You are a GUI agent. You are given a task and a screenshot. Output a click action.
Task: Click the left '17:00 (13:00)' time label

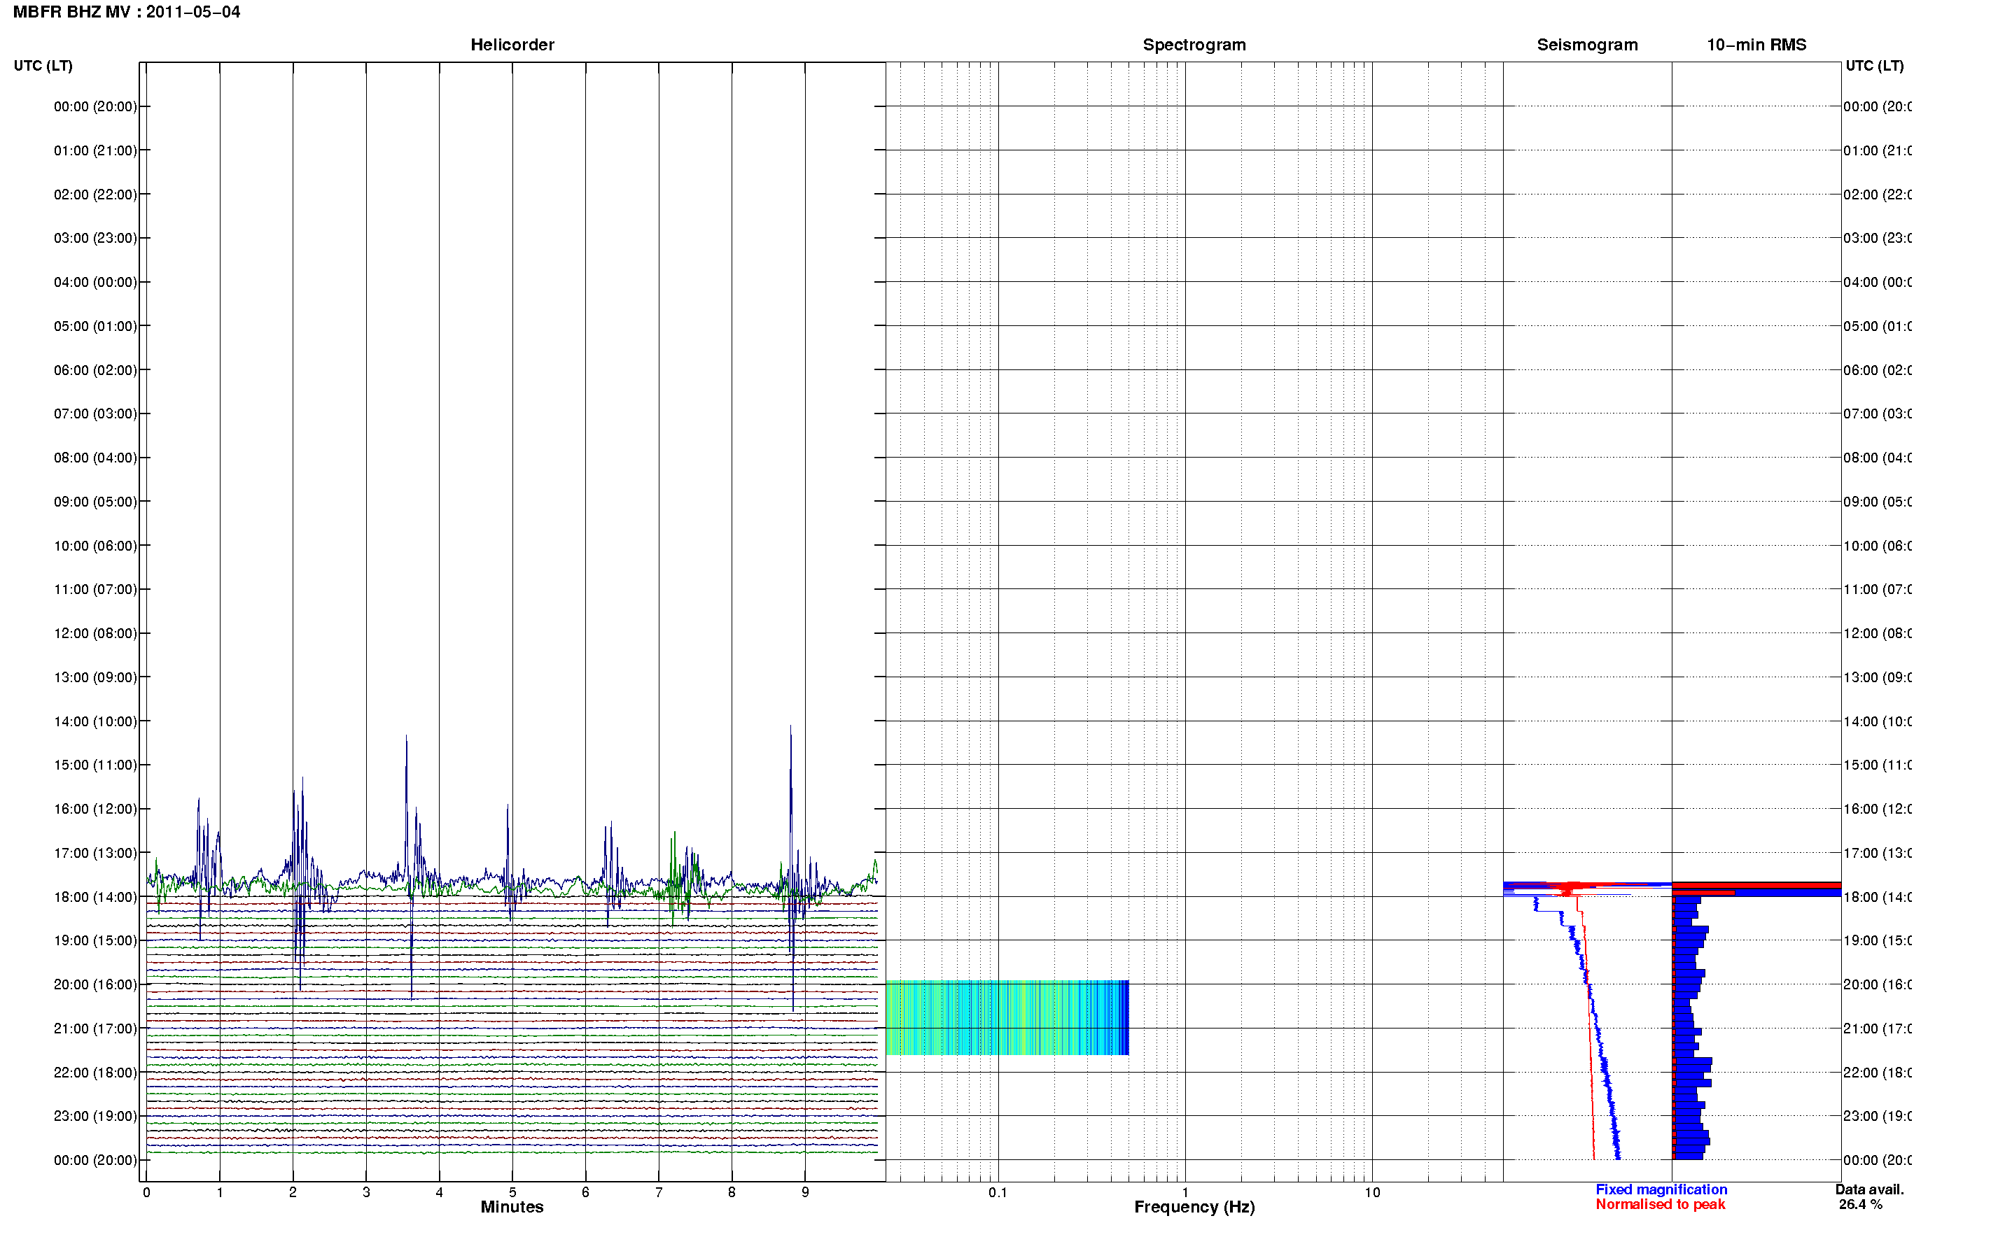95,853
